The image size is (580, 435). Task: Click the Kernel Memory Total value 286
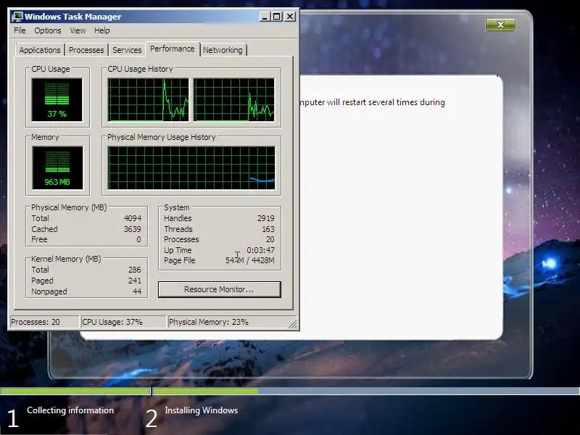135,270
